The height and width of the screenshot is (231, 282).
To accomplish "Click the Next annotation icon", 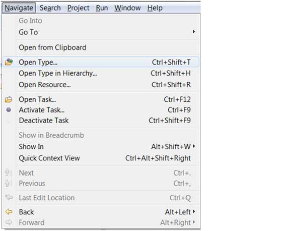I will pos(8,172).
